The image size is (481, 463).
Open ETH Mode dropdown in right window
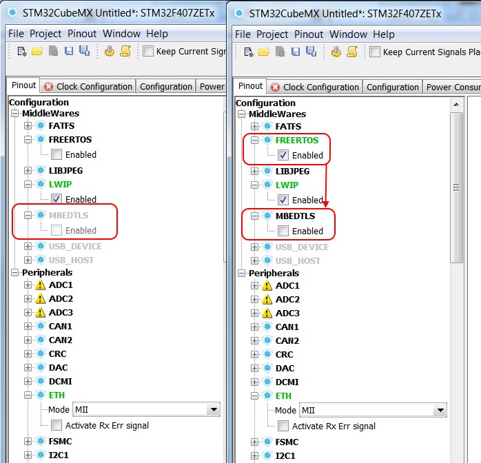tap(440, 410)
